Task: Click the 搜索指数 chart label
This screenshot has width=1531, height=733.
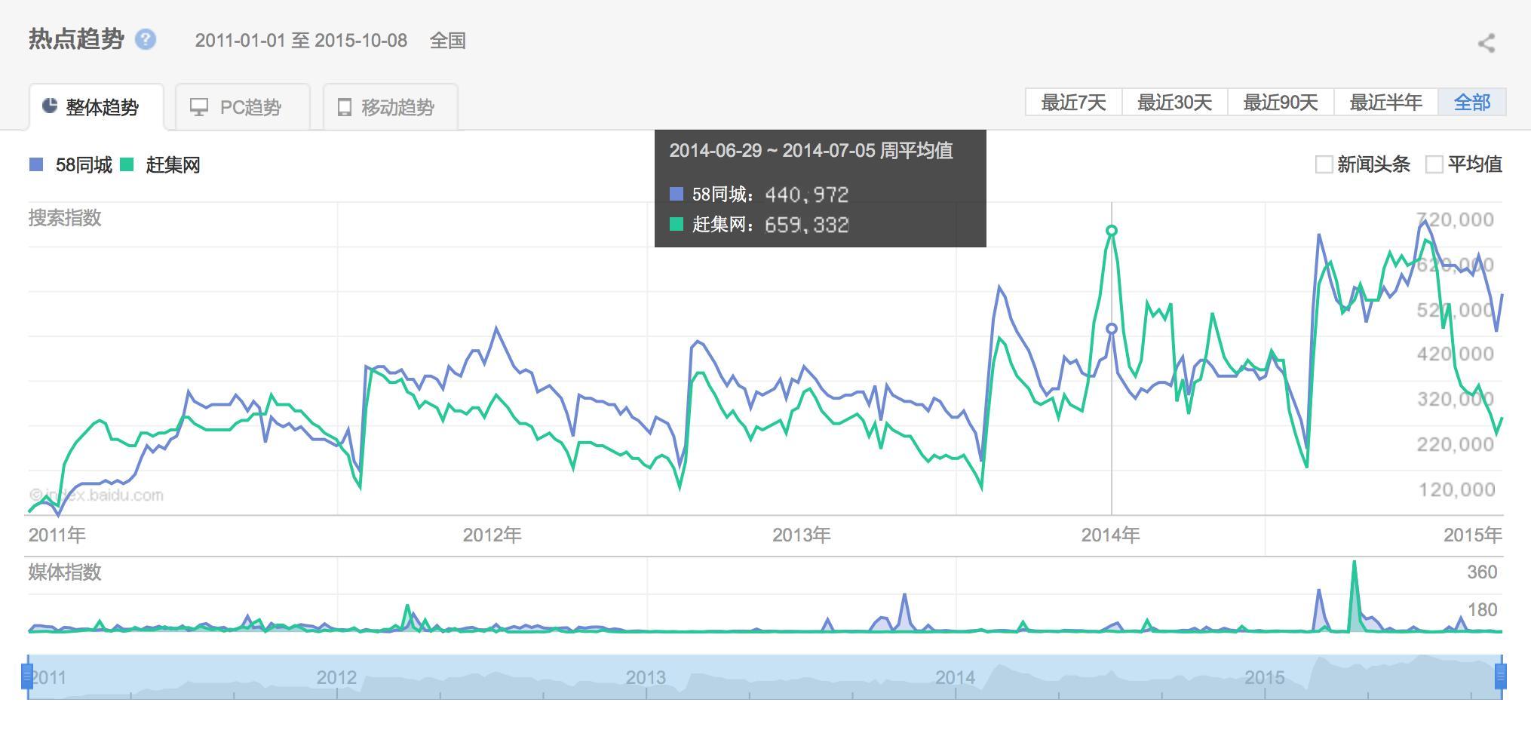Action: pyautogui.click(x=65, y=218)
